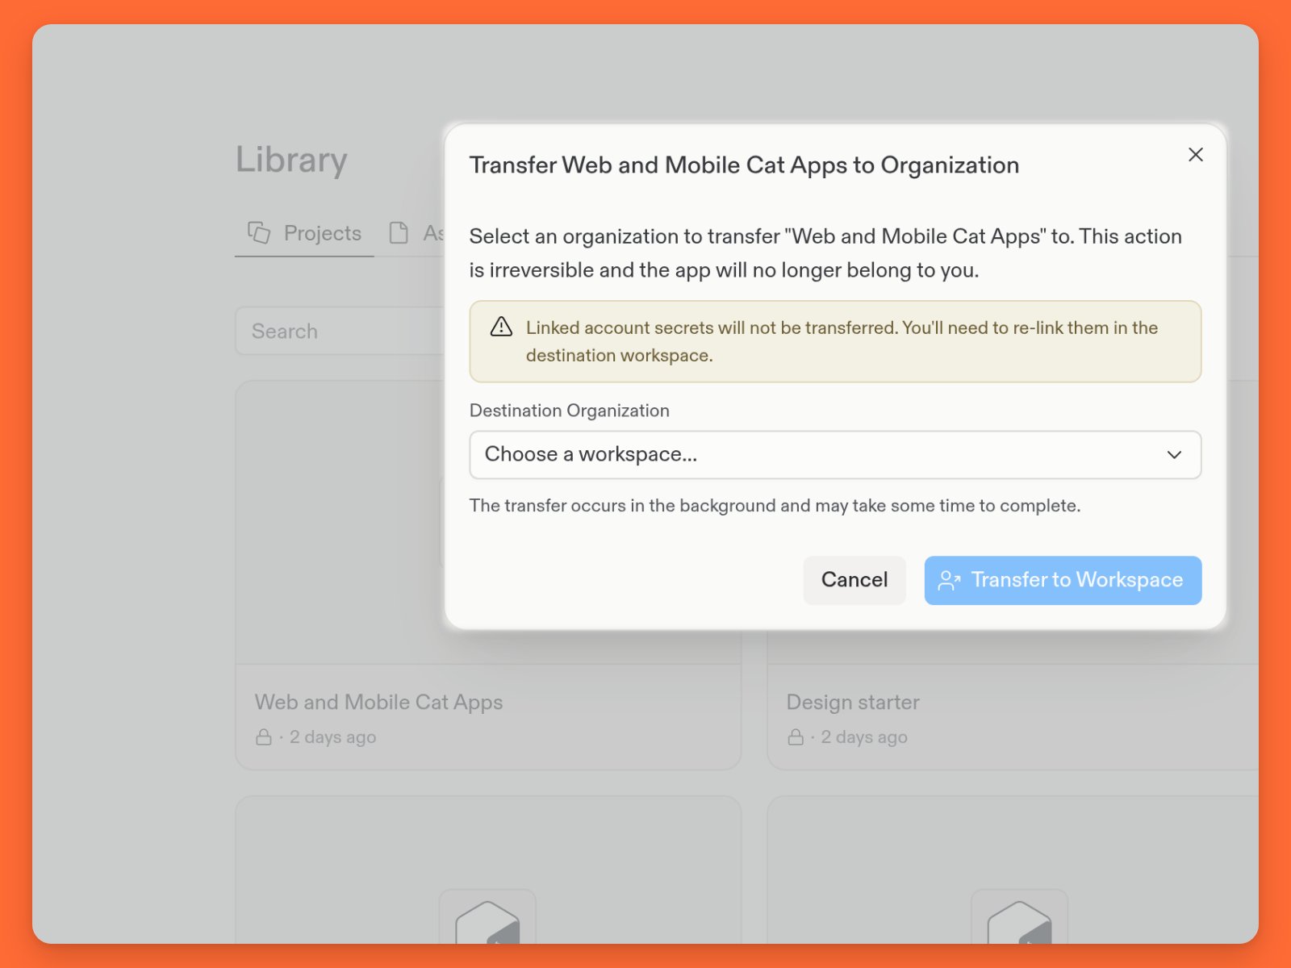Click the background transfer note text
This screenshot has height=968, width=1291.
pyautogui.click(x=775, y=506)
